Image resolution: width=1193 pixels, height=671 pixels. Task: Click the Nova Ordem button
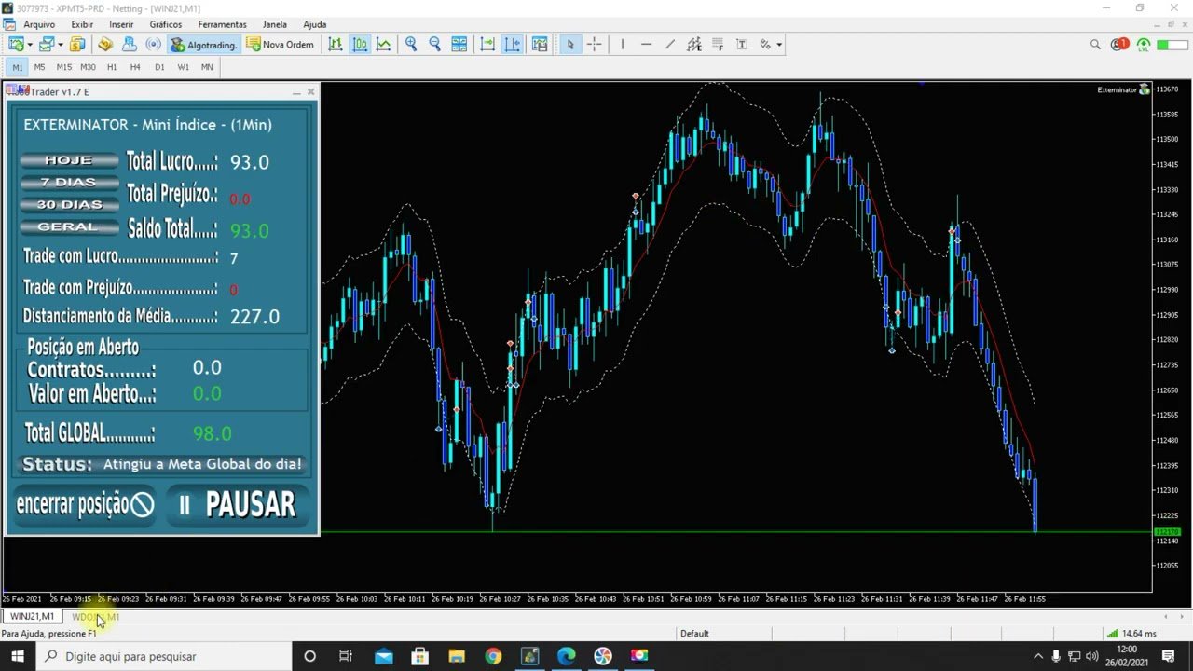click(280, 44)
